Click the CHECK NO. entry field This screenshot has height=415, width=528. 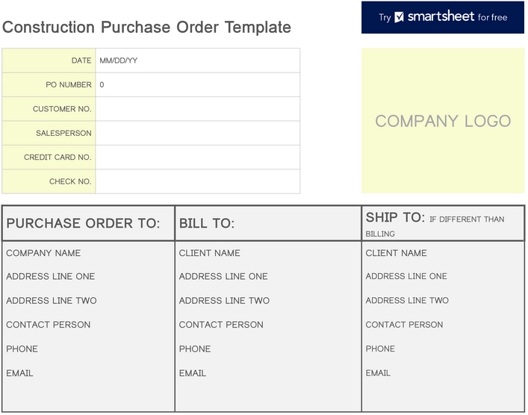coord(197,181)
